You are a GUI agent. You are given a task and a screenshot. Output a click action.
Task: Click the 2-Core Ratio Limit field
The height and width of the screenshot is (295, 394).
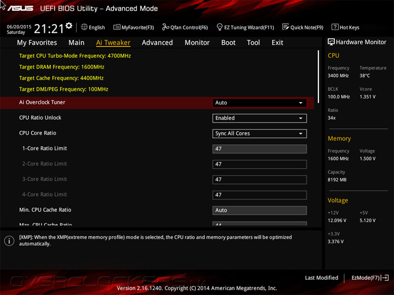point(259,164)
